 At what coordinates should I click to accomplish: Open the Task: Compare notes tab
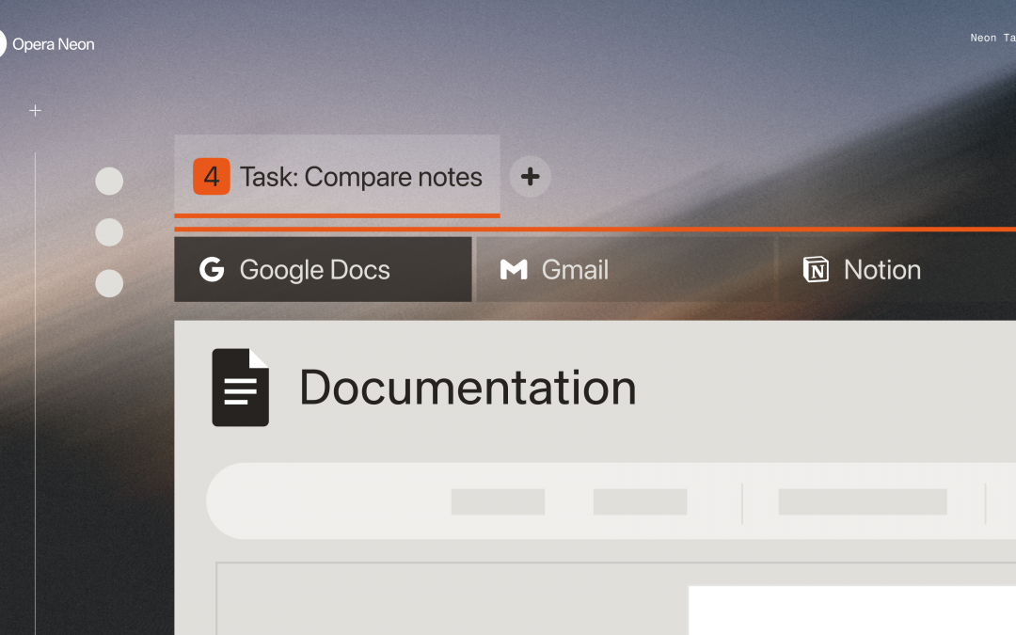click(360, 177)
